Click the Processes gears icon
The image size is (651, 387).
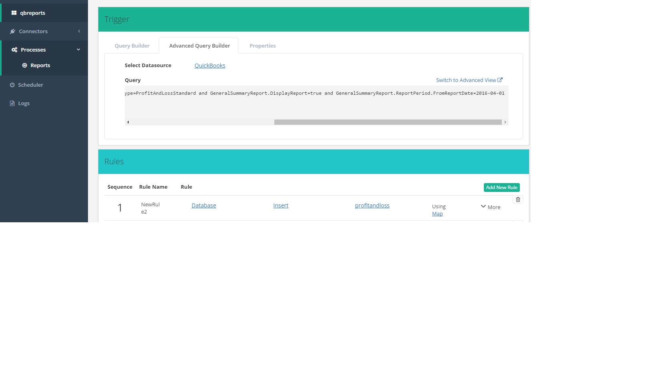click(14, 50)
